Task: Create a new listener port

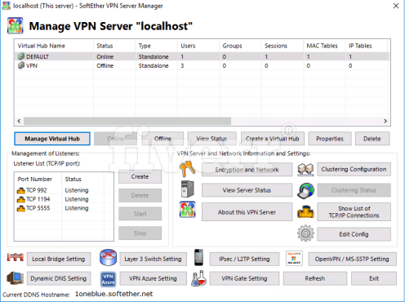Action: click(x=140, y=176)
